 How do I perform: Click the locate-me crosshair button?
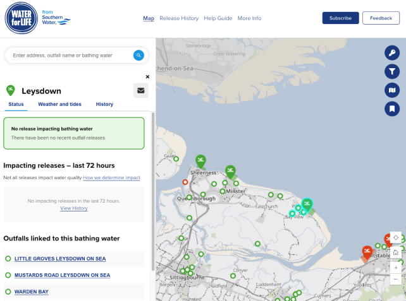(395, 238)
